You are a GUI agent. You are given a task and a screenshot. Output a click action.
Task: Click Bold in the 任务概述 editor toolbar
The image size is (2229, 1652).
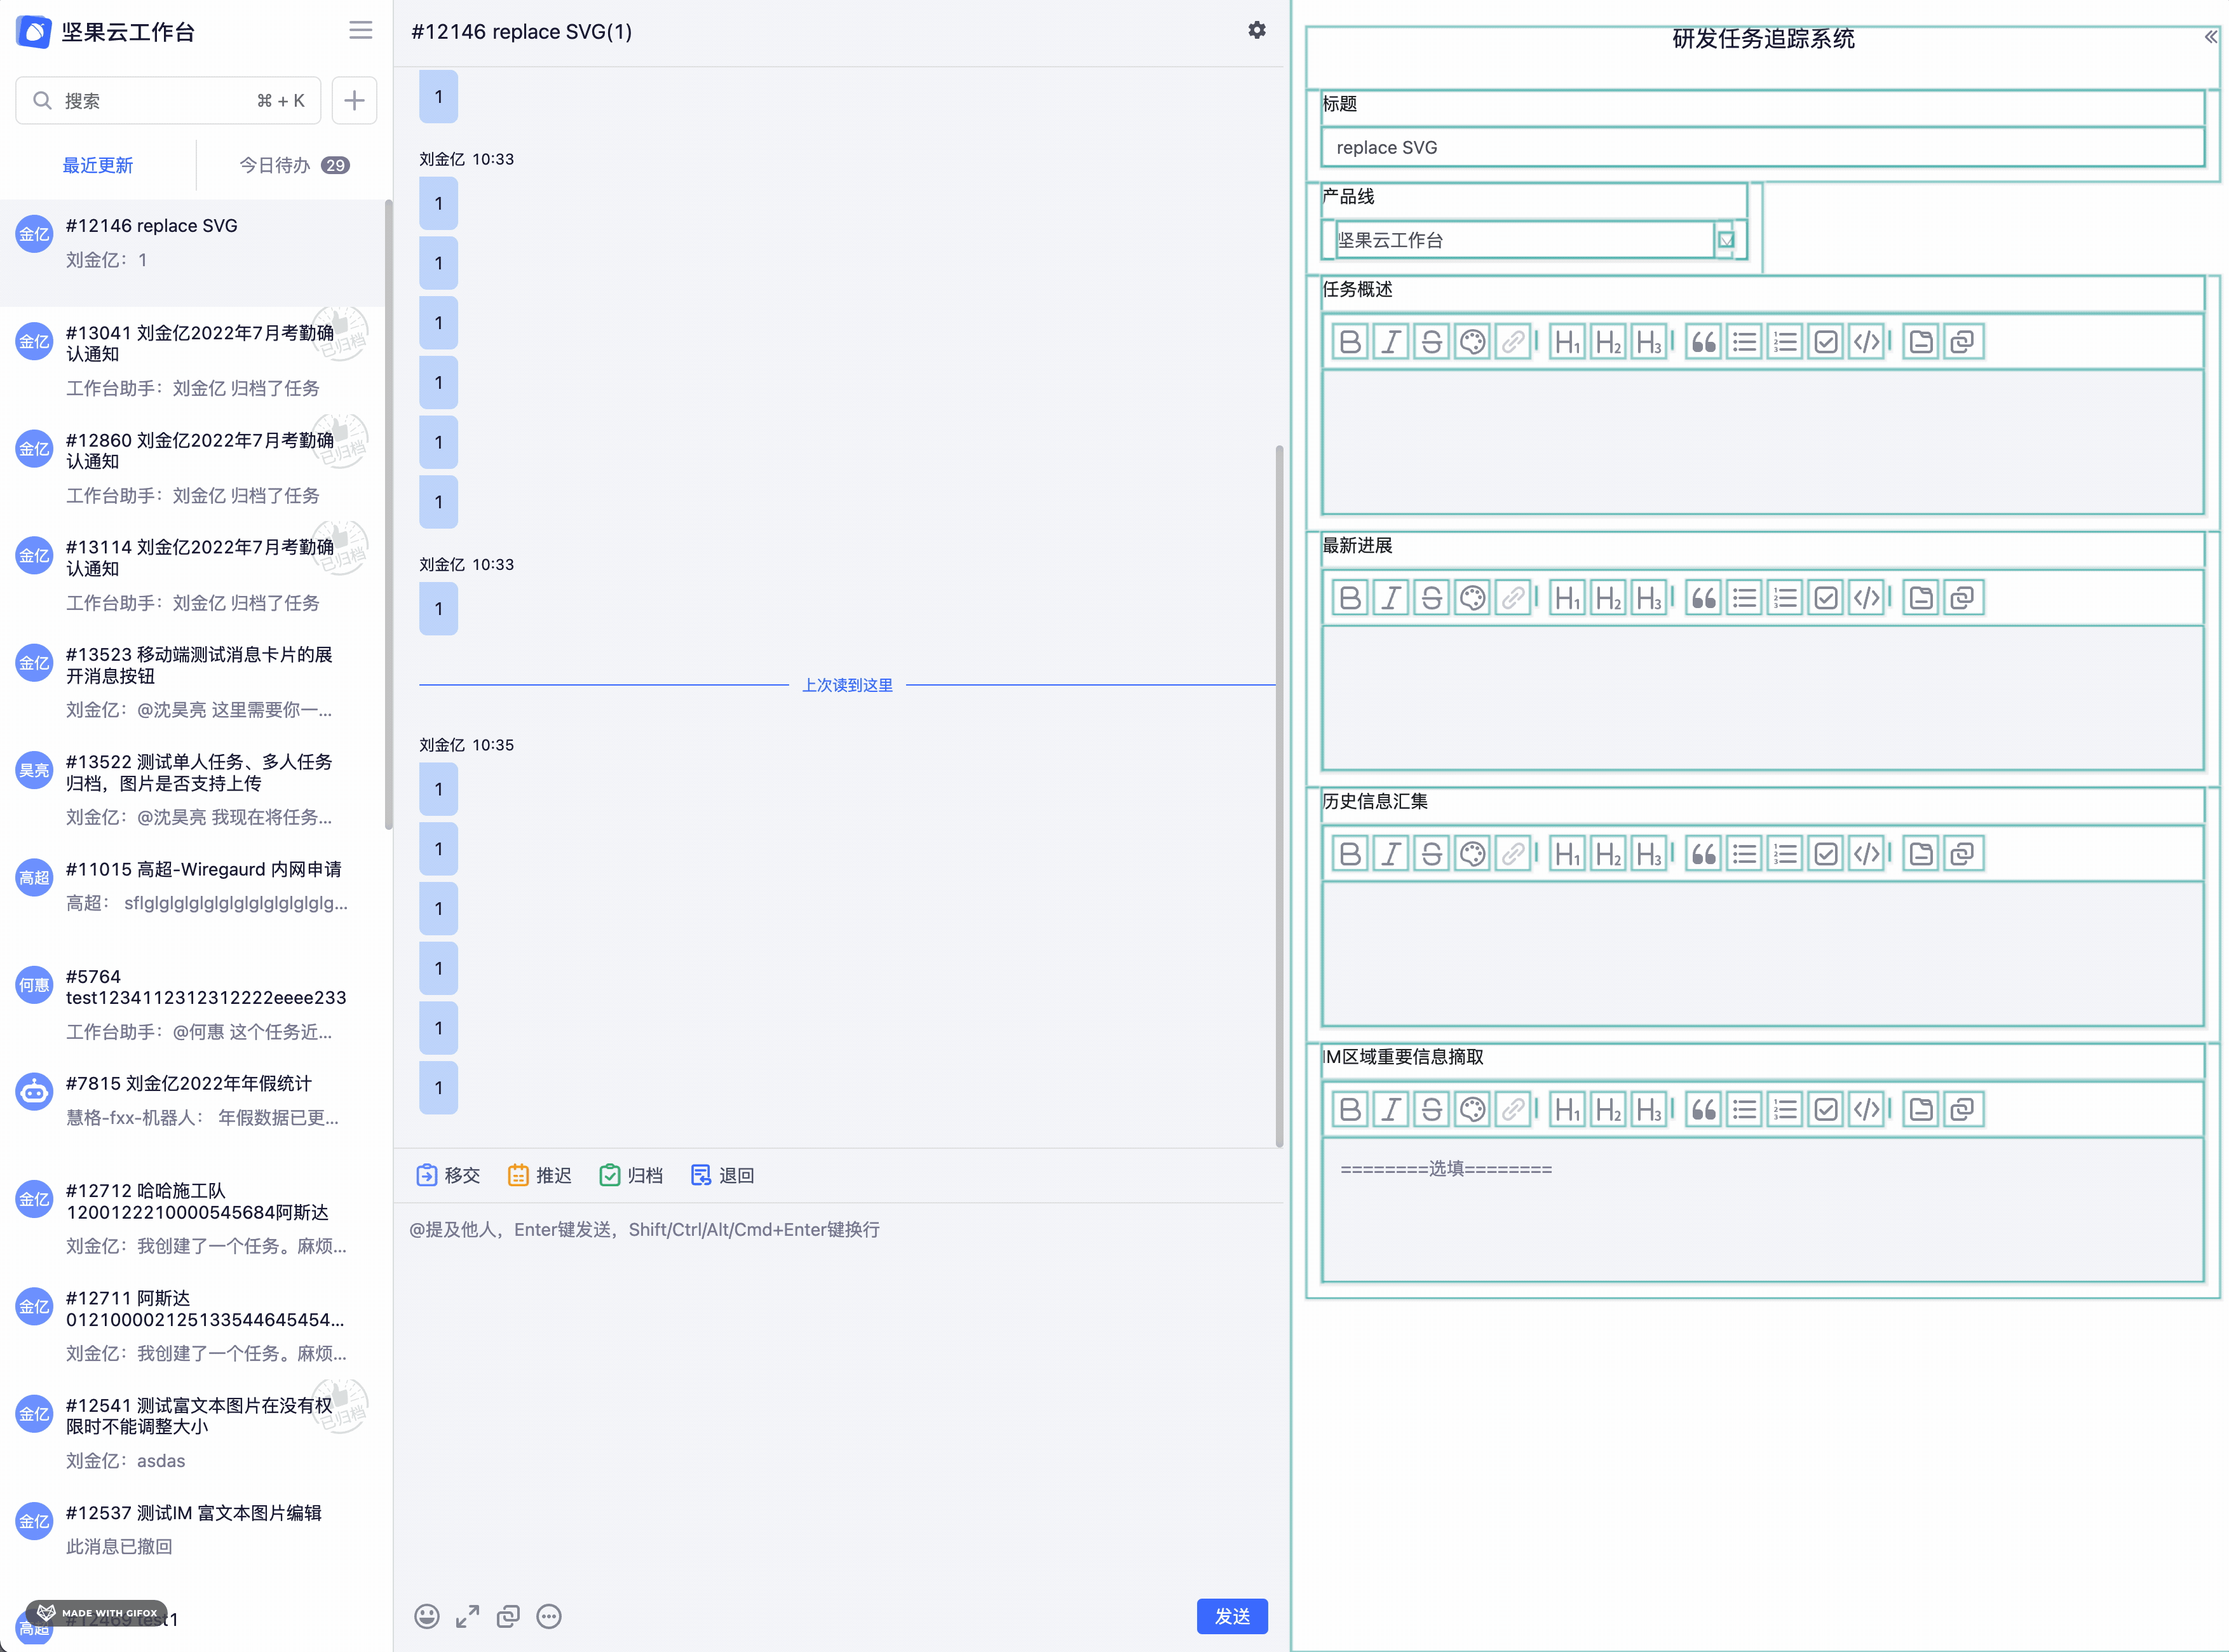coord(1349,342)
